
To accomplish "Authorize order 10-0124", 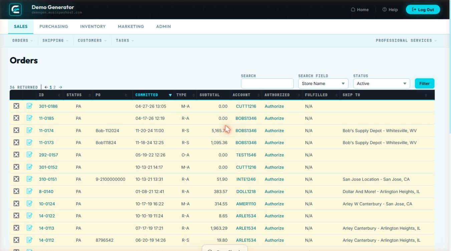I will click(274, 204).
